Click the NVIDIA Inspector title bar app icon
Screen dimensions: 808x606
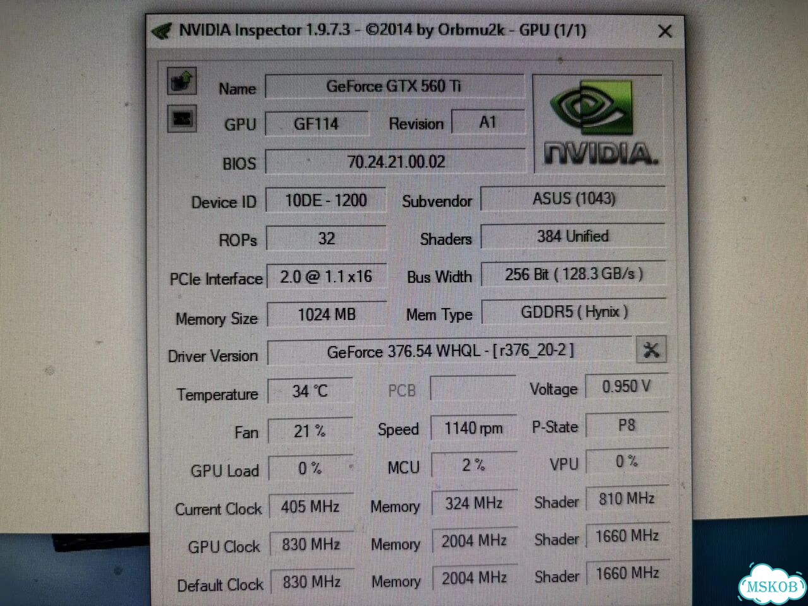162,31
